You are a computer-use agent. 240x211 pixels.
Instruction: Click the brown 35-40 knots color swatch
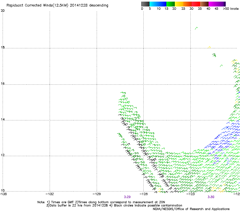(x=204, y=4)
